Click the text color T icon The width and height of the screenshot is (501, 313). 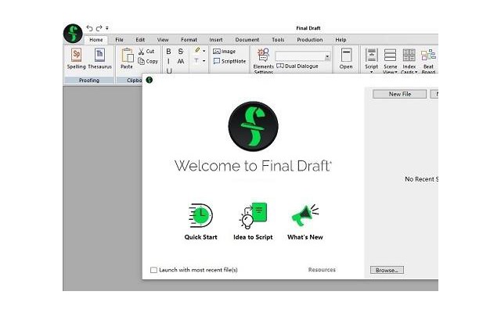pyautogui.click(x=196, y=61)
